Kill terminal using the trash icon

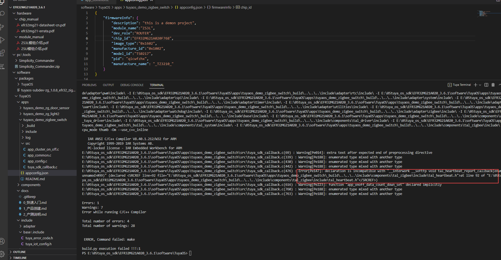(x=493, y=85)
